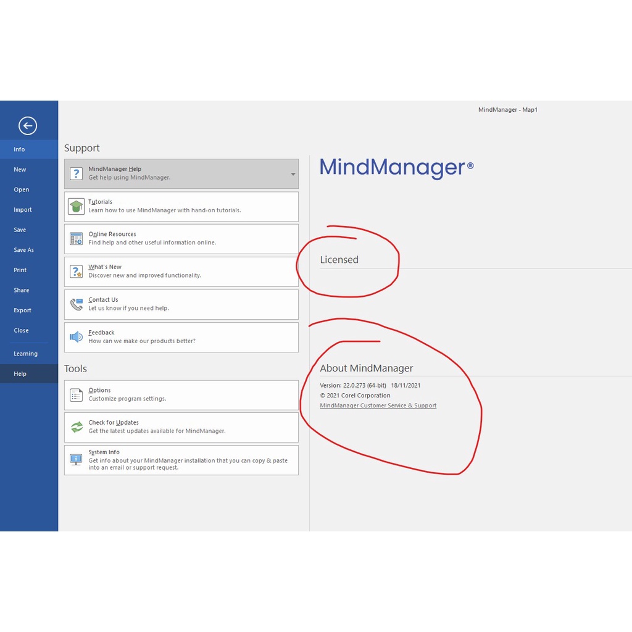
Task: Click the back arrow circle icon
Action: 28,126
